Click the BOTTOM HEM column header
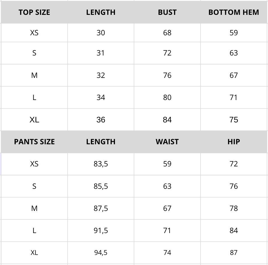268x265 pixels. coord(234,12)
